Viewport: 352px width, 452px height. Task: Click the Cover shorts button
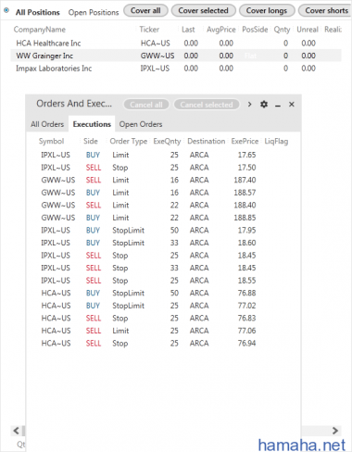tap(325, 10)
